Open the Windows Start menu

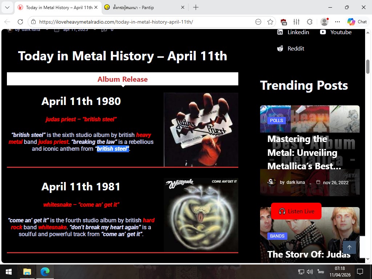(9, 272)
